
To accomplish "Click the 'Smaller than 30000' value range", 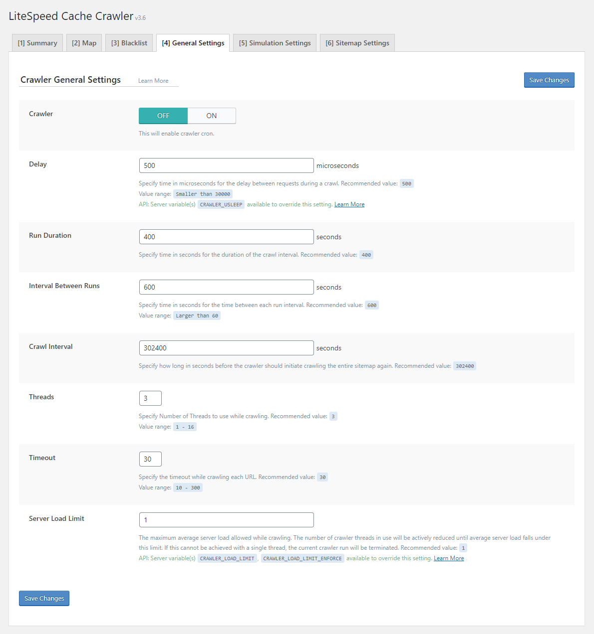I will coord(203,194).
